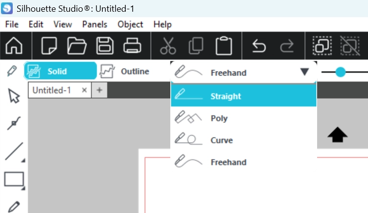Switch to the Untitled-1 document tab
The width and height of the screenshot is (368, 213).
tap(52, 90)
